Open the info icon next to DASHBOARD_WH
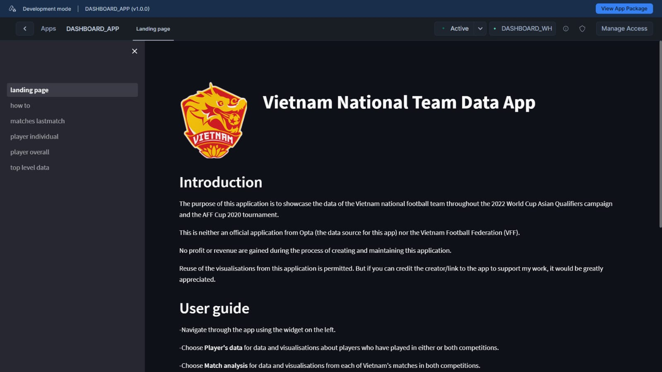662x372 pixels. pos(566,29)
